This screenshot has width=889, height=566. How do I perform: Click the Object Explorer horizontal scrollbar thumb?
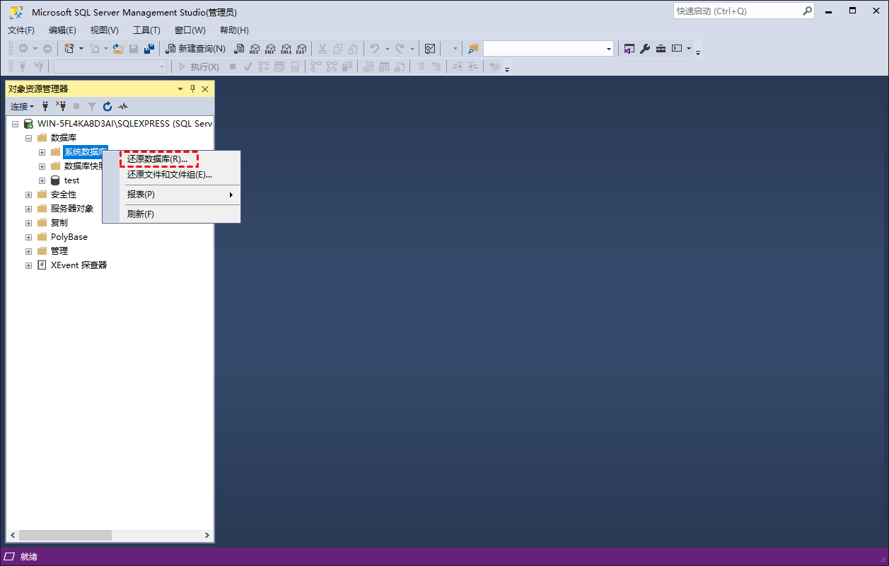65,536
